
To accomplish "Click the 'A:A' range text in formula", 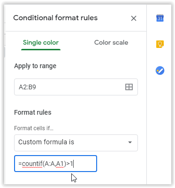I will [x=49, y=164].
